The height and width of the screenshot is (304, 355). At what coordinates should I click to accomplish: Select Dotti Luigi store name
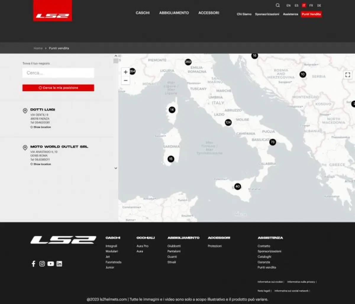pyautogui.click(x=43, y=110)
